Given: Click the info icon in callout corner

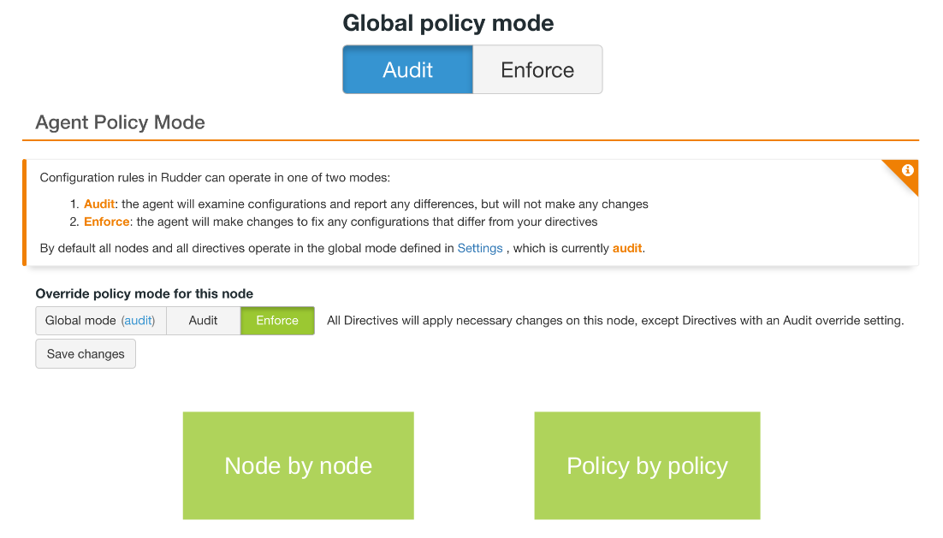Looking at the screenshot, I should coord(908,171).
